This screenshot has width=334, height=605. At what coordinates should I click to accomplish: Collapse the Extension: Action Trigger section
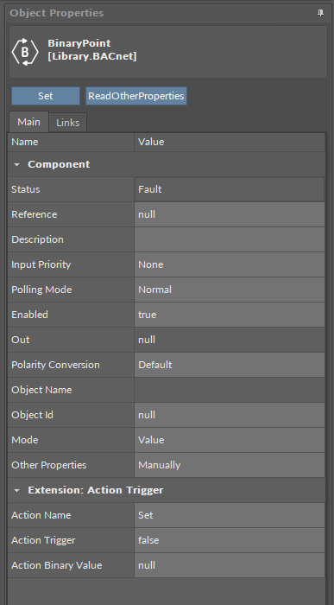tap(16, 490)
